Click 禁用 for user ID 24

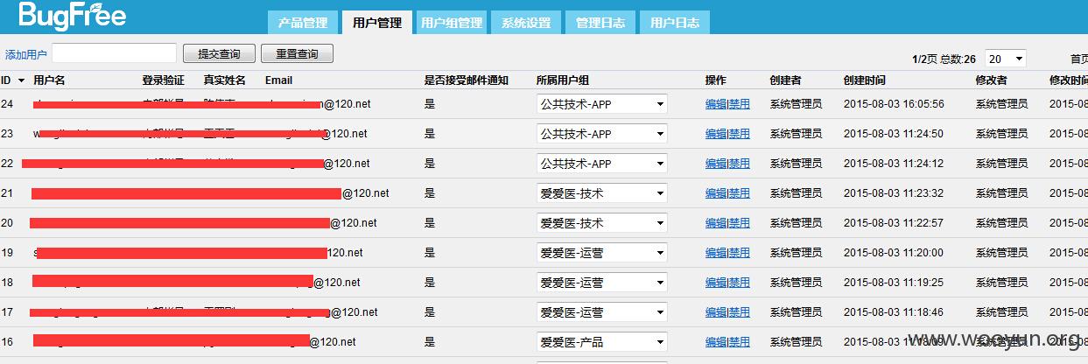[x=740, y=104]
